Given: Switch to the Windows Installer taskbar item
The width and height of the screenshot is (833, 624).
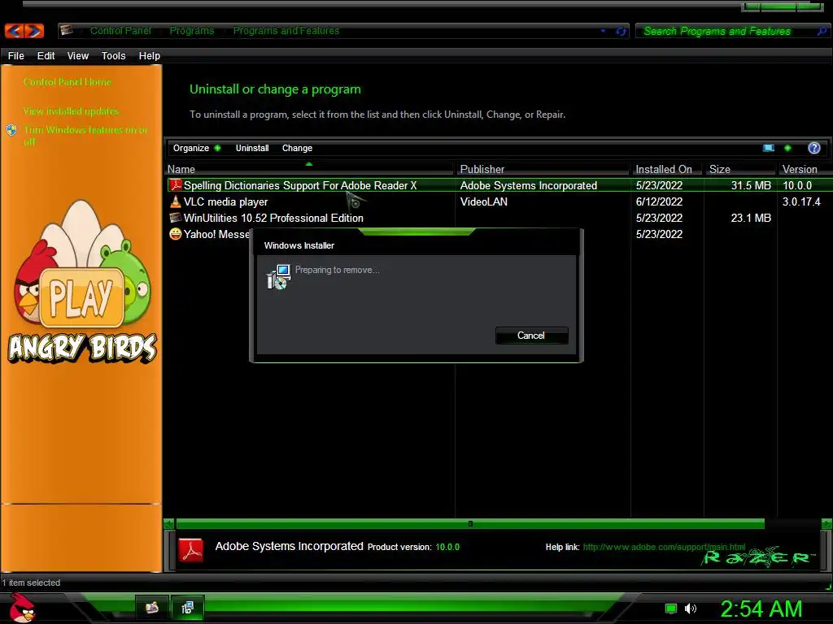Looking at the screenshot, I should pos(187,608).
